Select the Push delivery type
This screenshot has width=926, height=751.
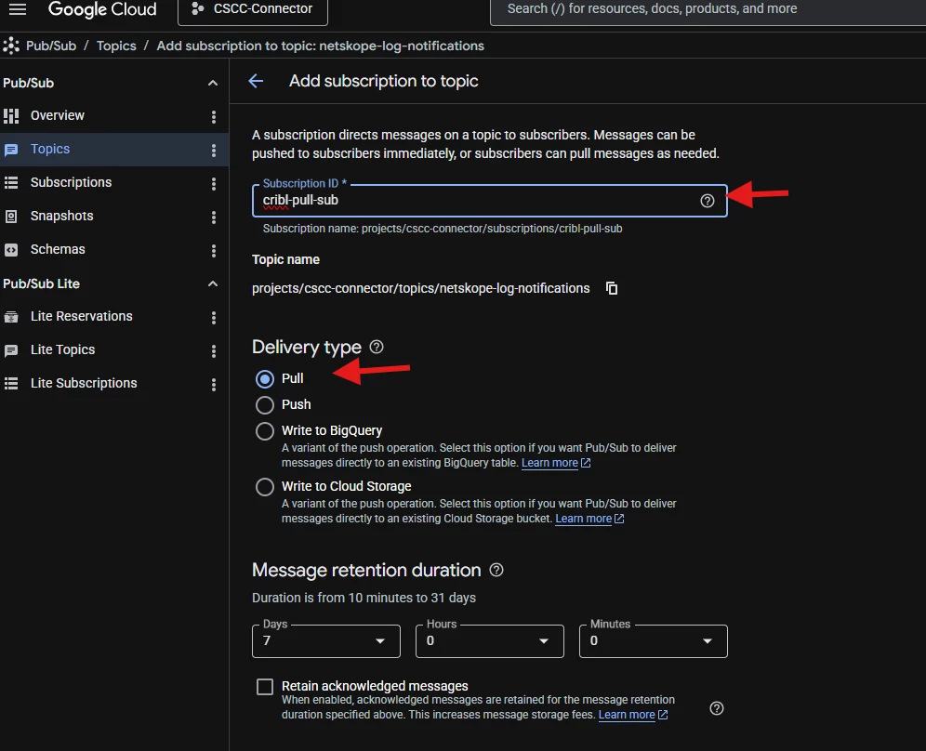[x=265, y=405]
